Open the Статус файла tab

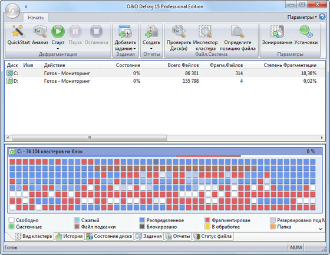[213, 236]
